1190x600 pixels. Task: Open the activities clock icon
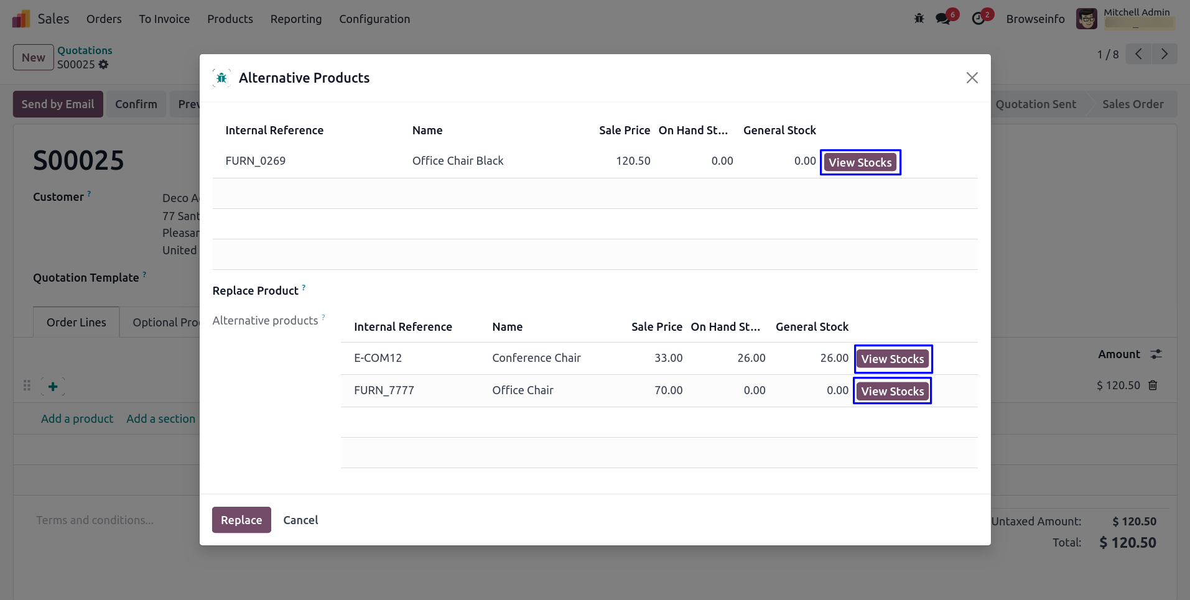[978, 19]
